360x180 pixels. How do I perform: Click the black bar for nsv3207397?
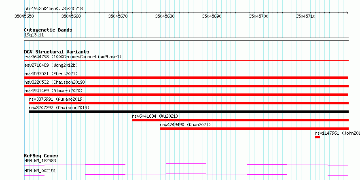(189, 112)
